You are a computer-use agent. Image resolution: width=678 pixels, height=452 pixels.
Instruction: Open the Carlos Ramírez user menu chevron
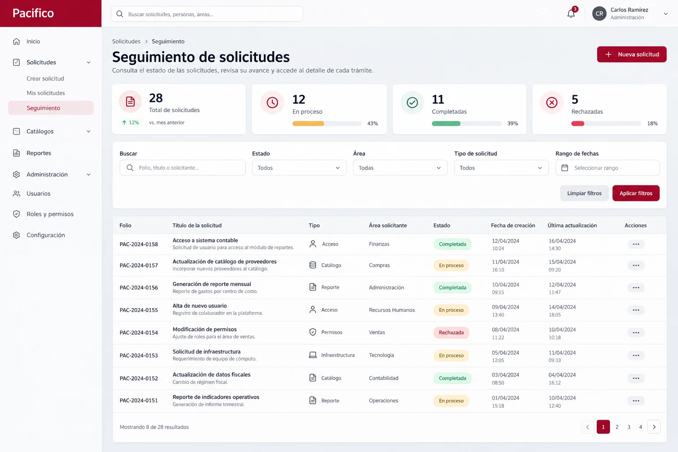(x=666, y=14)
